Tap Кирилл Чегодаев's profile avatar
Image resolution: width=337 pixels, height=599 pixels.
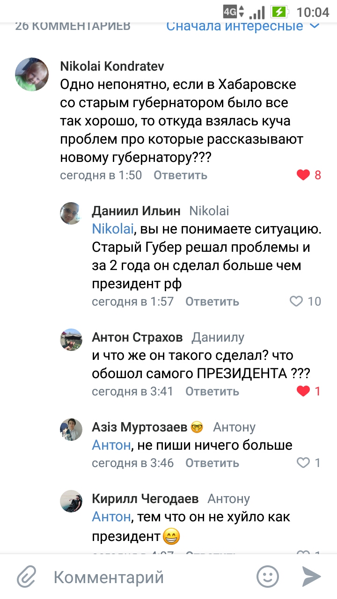pos(71,501)
